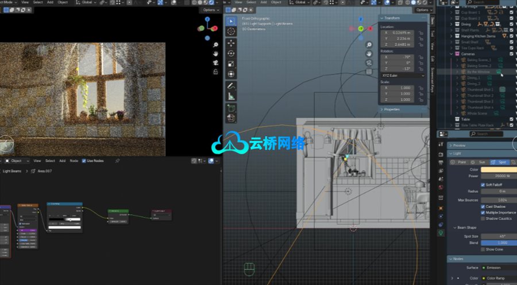This screenshot has width=517, height=285.
Task: Uncheck the Cast Shadow option
Action: pyautogui.click(x=483, y=206)
